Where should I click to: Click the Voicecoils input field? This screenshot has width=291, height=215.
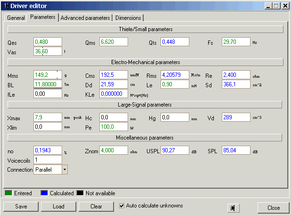[x=48, y=160]
